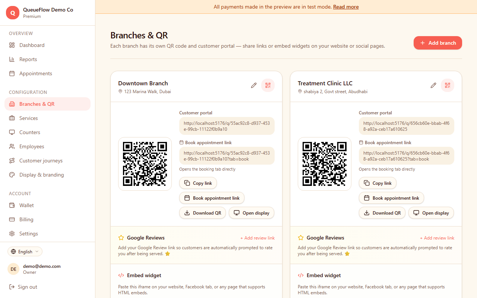This screenshot has width=477, height=298.
Task: Open the Wallet page
Action: (x=47, y=205)
